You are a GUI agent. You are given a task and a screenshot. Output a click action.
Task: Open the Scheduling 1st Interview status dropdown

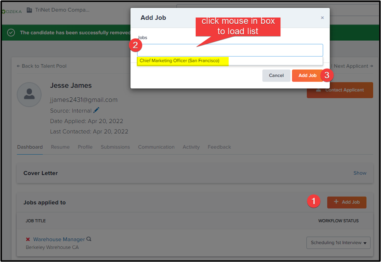pyautogui.click(x=338, y=243)
